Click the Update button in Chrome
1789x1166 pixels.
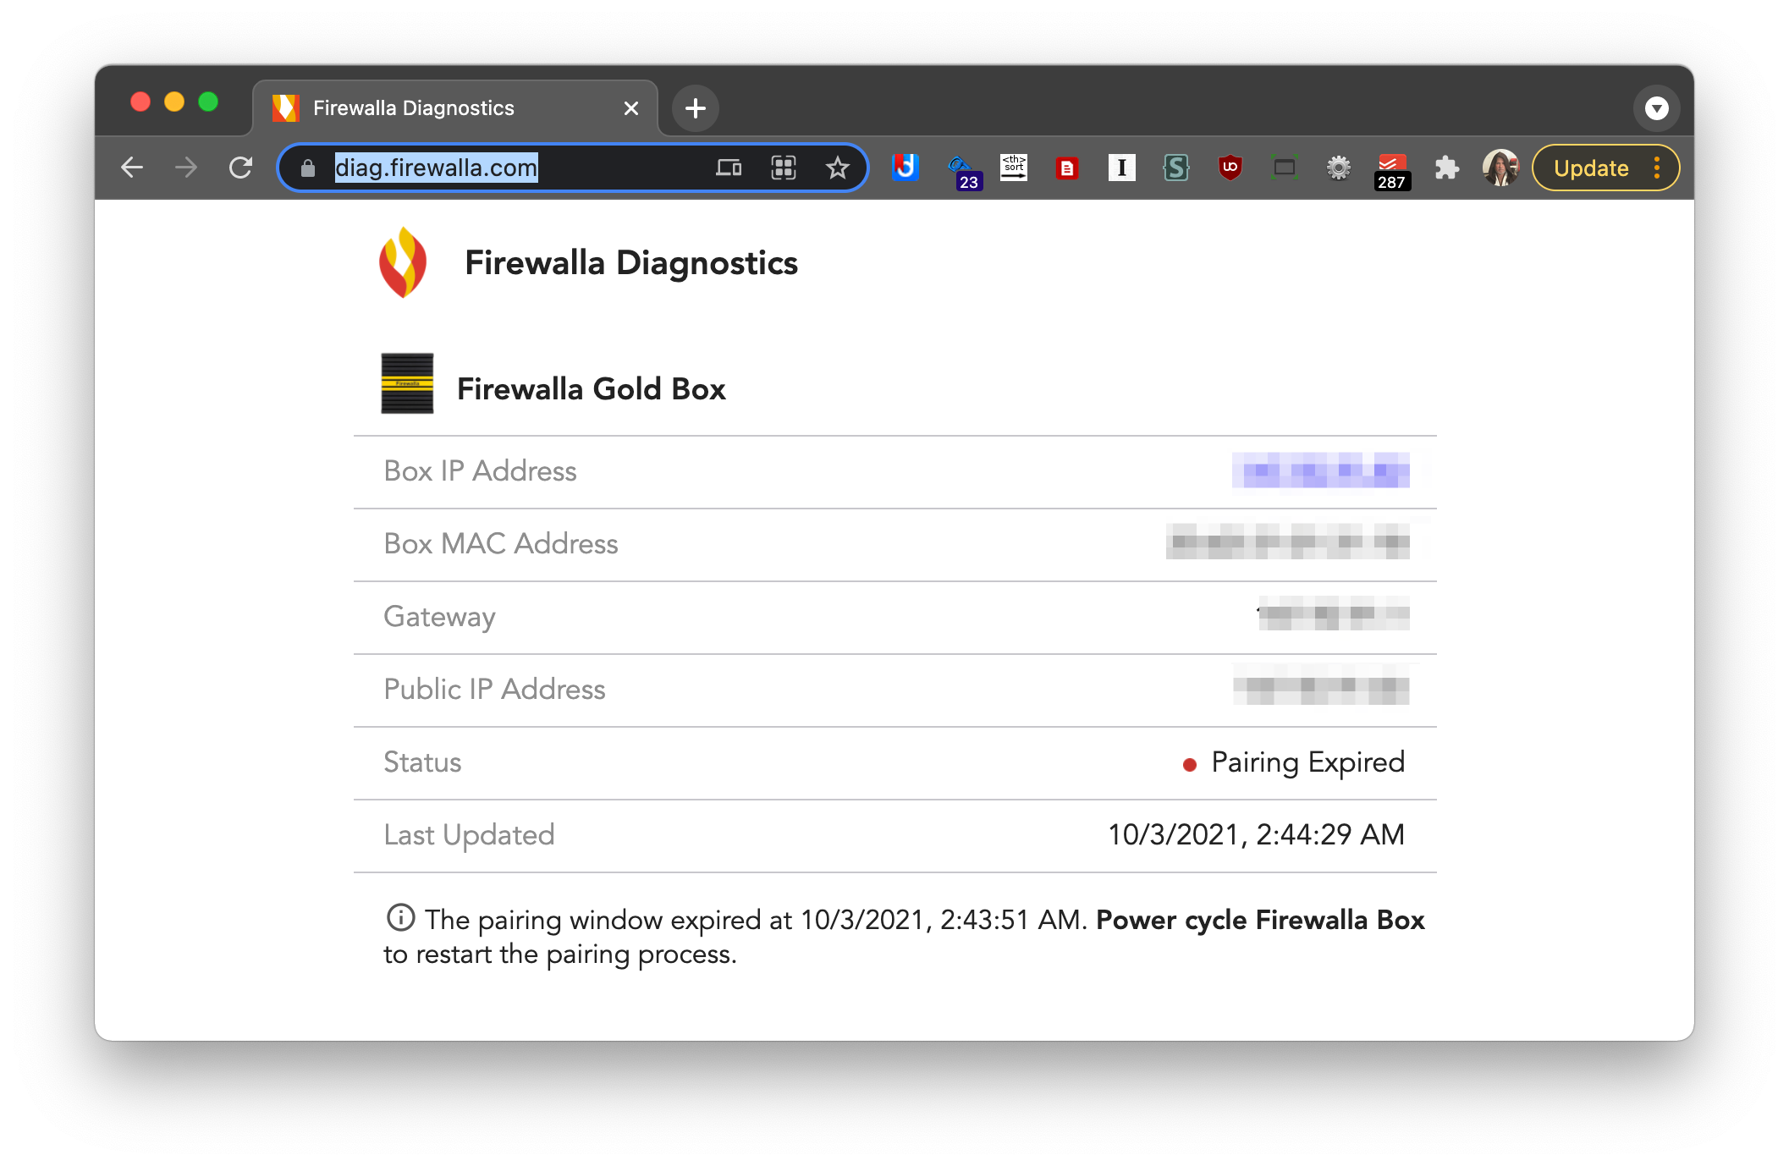1591,168
